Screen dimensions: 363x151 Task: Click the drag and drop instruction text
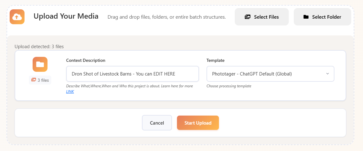pyautogui.click(x=166, y=17)
